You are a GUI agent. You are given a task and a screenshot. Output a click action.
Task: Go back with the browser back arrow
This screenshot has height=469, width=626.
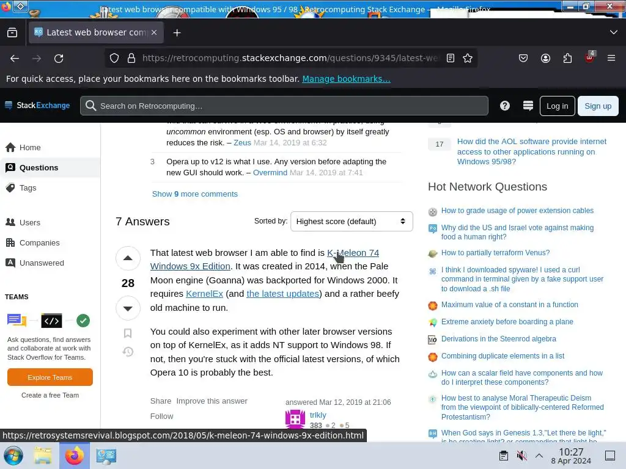tap(15, 59)
